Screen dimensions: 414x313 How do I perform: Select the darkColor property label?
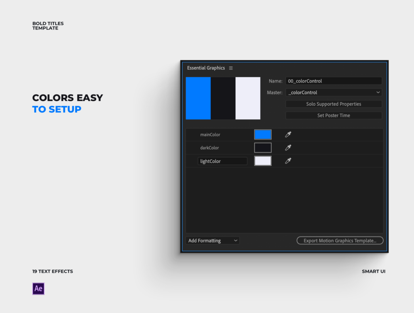click(x=210, y=148)
